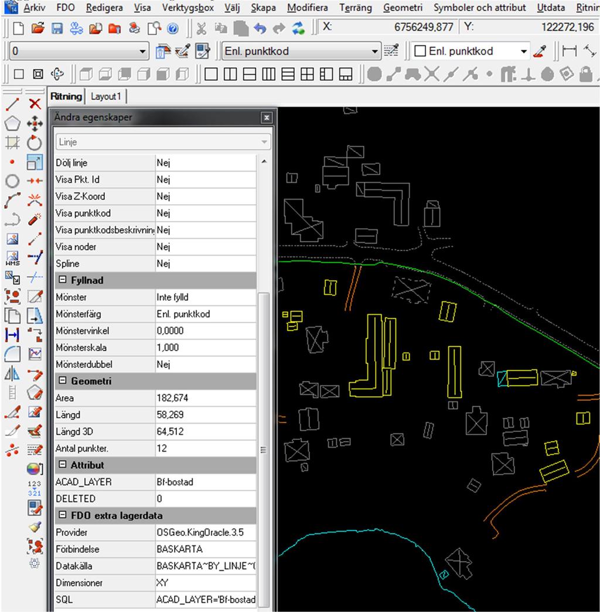Click the Provider value OSGeo.KingOracle.3.5

[206, 532]
